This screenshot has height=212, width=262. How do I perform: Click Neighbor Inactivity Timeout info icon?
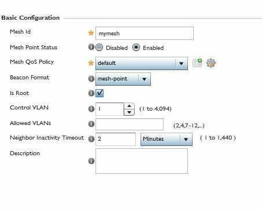pos(91,139)
